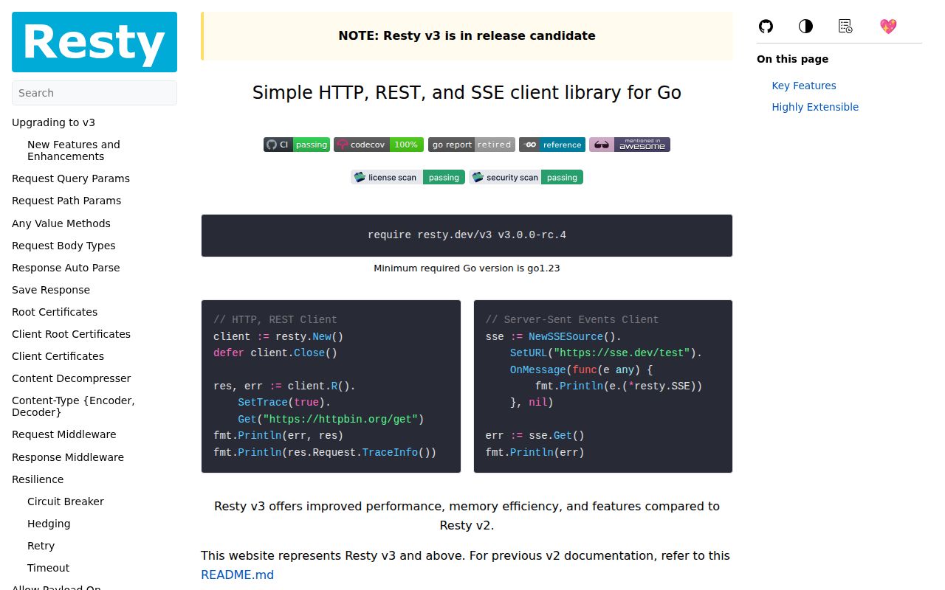Open New Features and Enhancements page

(74, 150)
